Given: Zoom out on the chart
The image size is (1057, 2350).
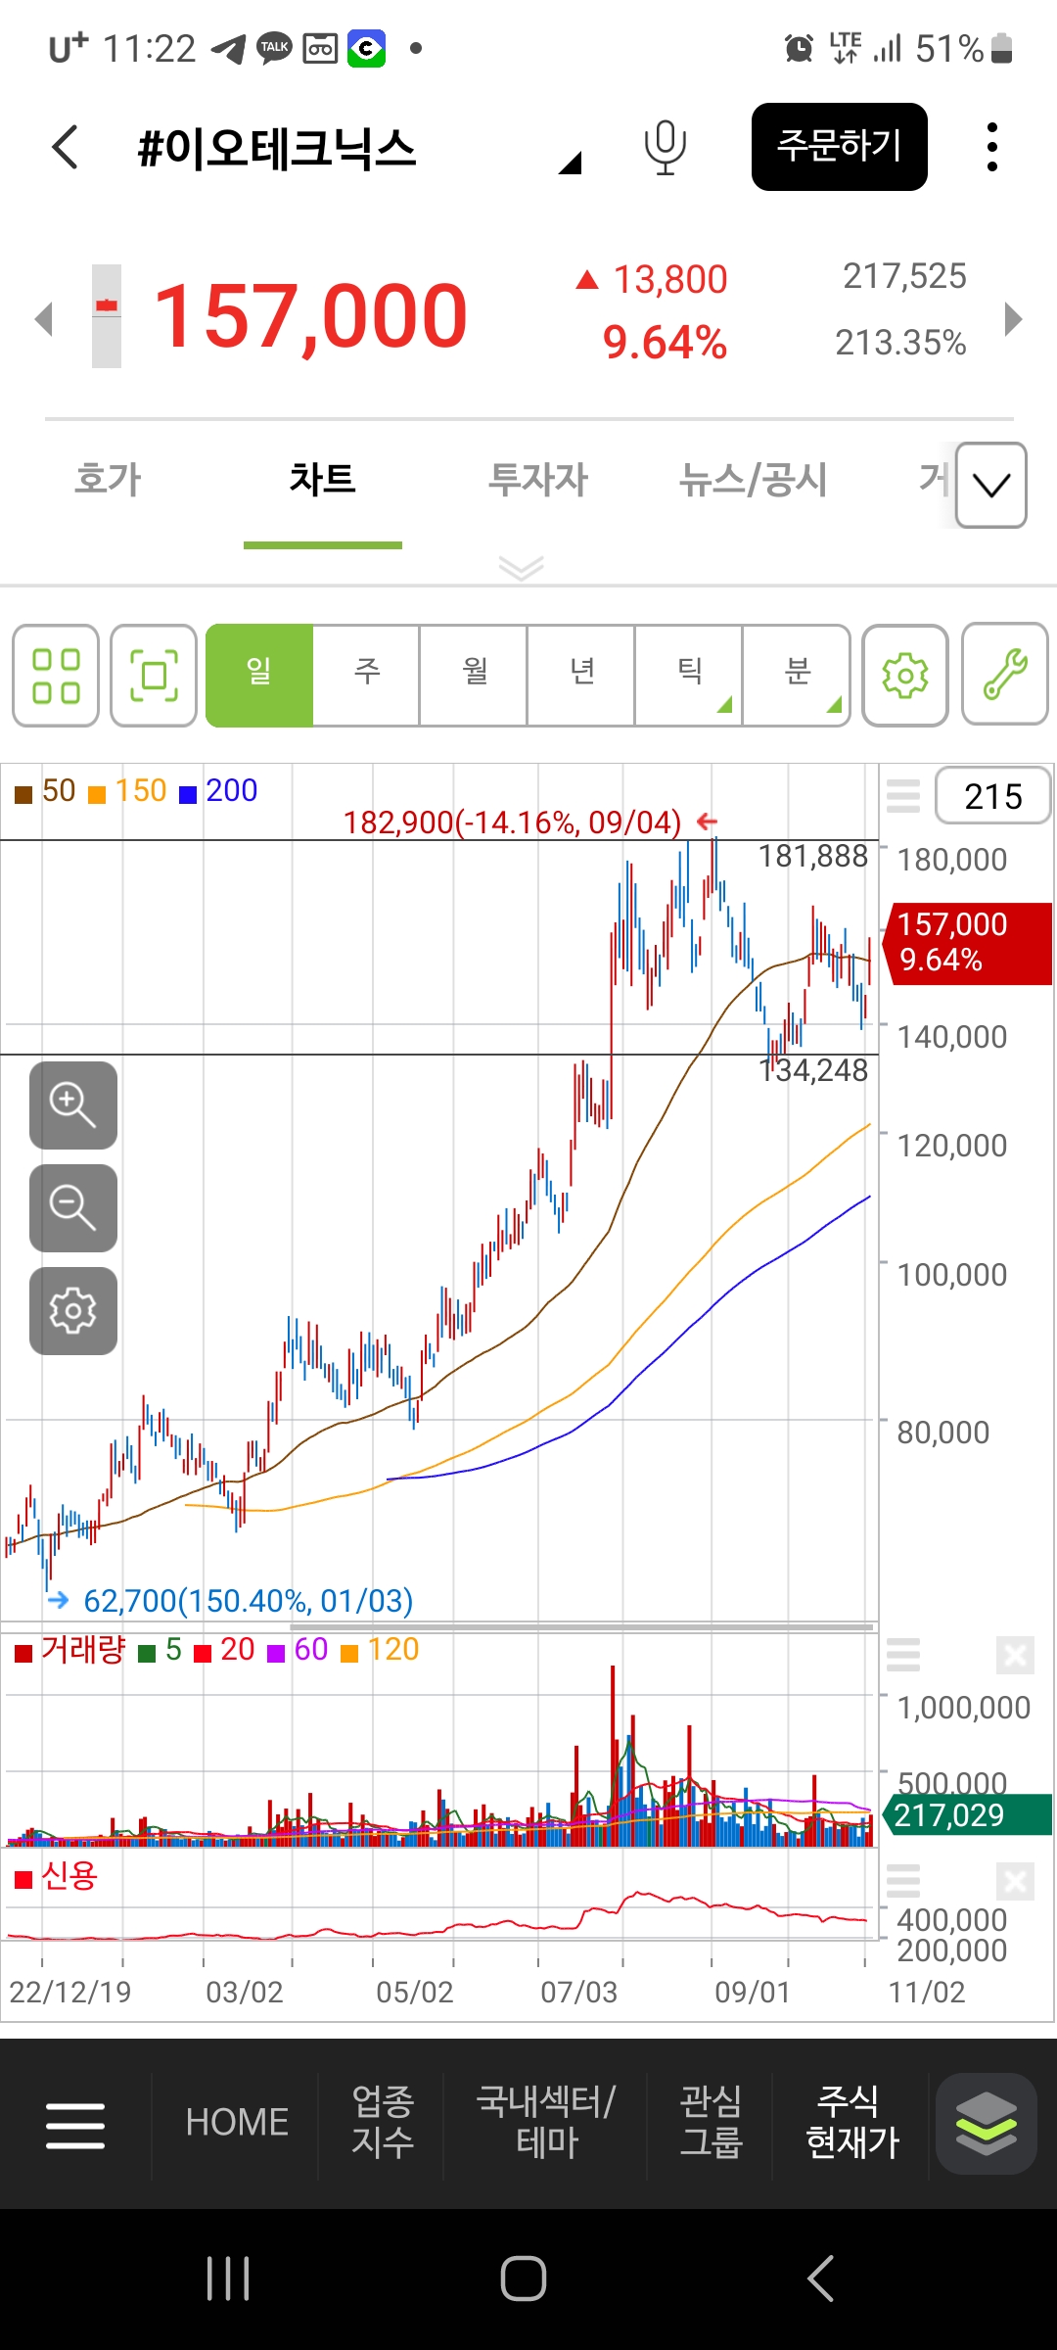Looking at the screenshot, I should click(x=73, y=1208).
